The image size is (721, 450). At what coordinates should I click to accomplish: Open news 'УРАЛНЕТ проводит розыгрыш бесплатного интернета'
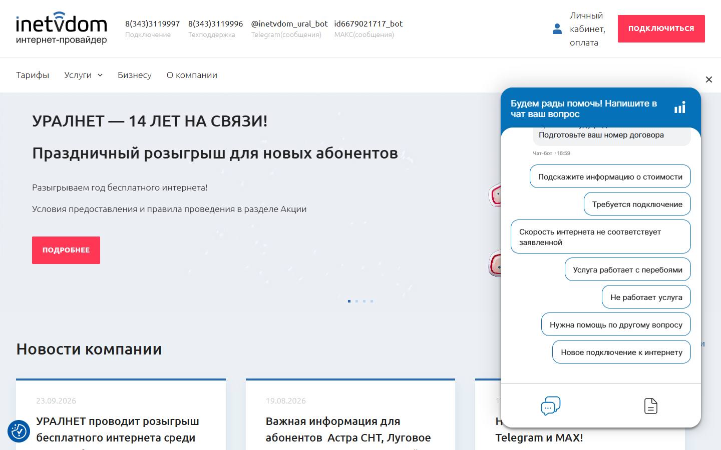pyautogui.click(x=118, y=429)
